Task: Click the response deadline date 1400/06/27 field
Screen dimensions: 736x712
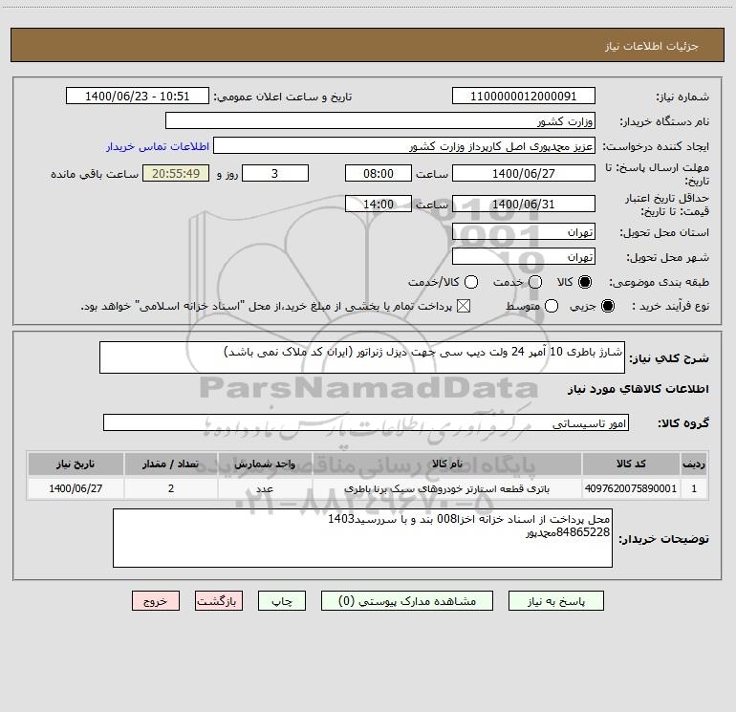Action: (x=524, y=173)
